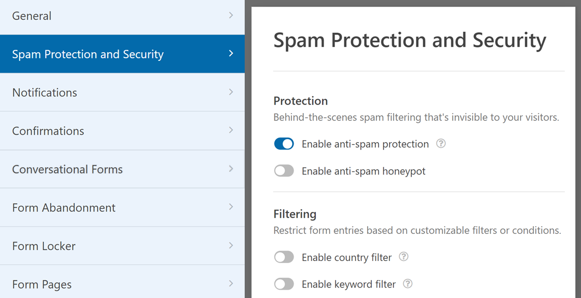Click chevron beside Conversational Forms
Image resolution: width=581 pixels, height=298 pixels.
click(231, 169)
